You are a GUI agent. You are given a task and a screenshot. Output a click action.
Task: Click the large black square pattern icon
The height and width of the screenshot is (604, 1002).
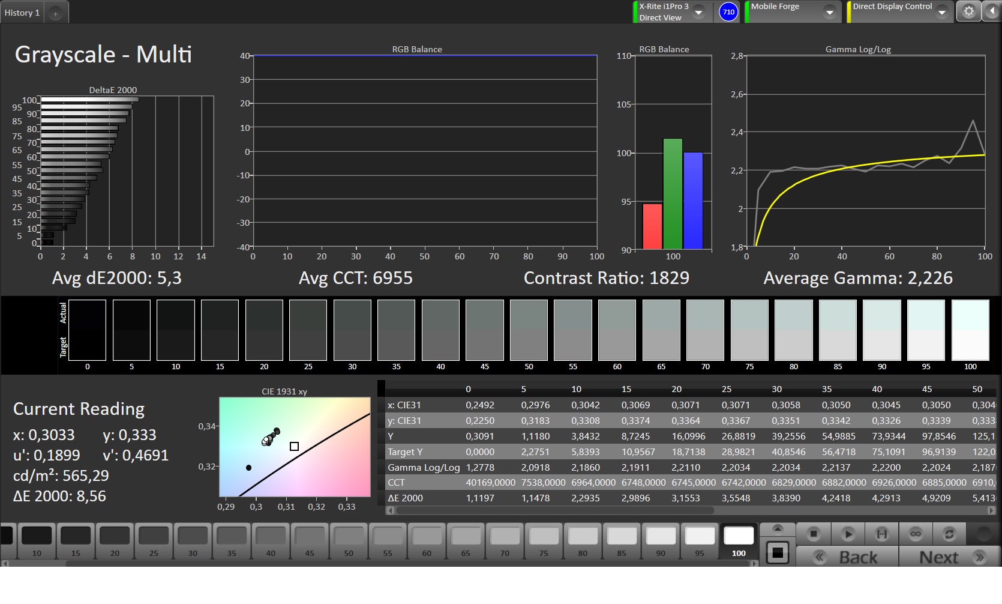pyautogui.click(x=778, y=552)
